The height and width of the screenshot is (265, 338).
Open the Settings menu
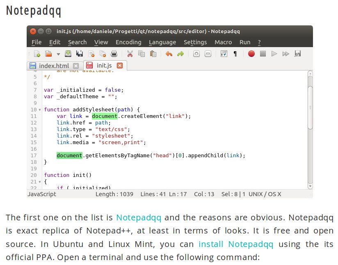[x=195, y=42]
